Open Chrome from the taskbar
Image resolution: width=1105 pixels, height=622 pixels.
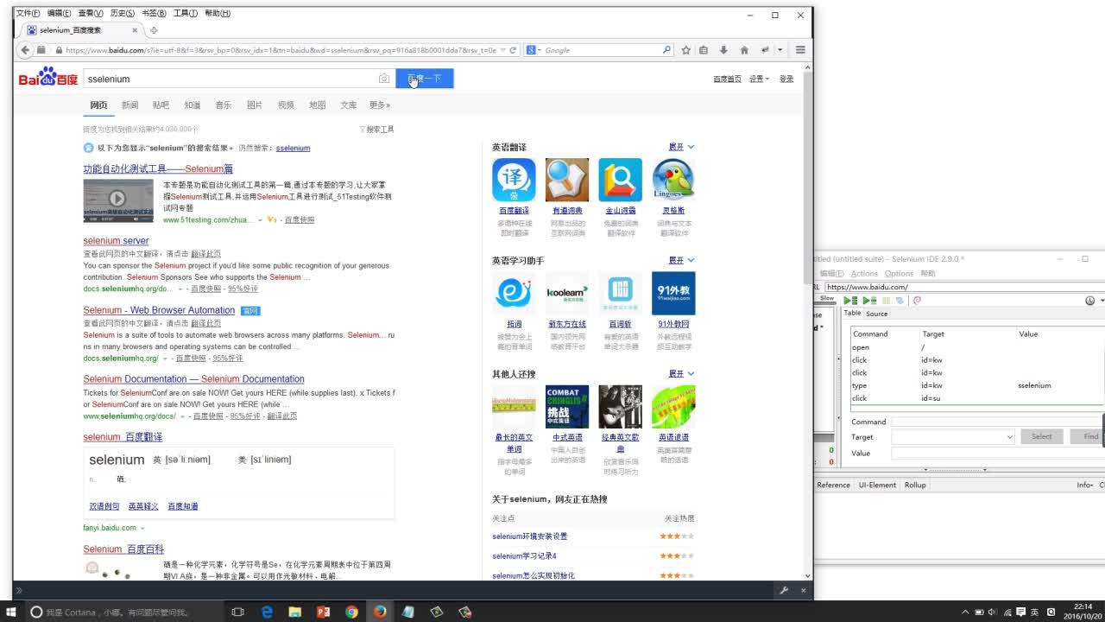pos(351,612)
